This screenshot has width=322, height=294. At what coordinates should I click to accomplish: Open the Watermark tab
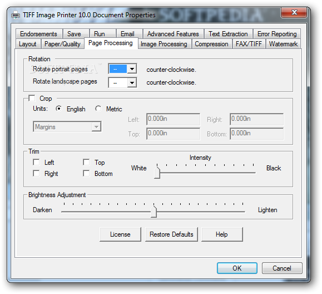(284, 44)
